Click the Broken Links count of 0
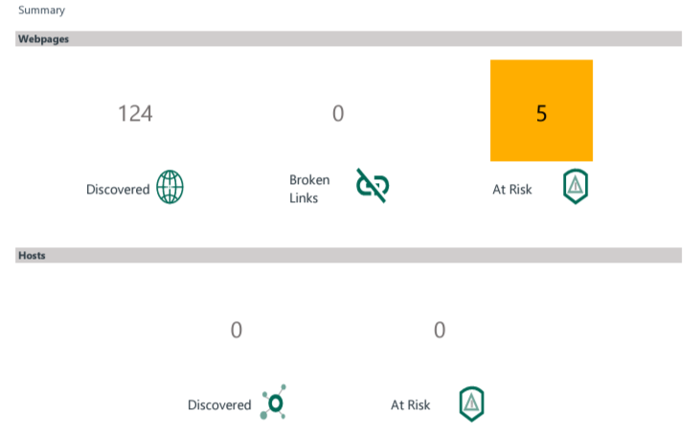Viewport: 700px width, 435px height. [x=338, y=113]
